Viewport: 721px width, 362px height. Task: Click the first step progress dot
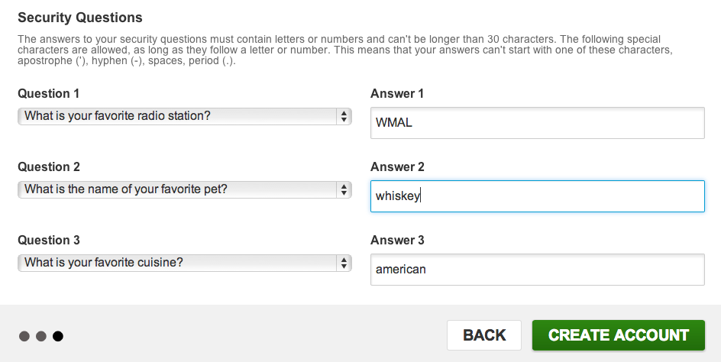click(24, 336)
